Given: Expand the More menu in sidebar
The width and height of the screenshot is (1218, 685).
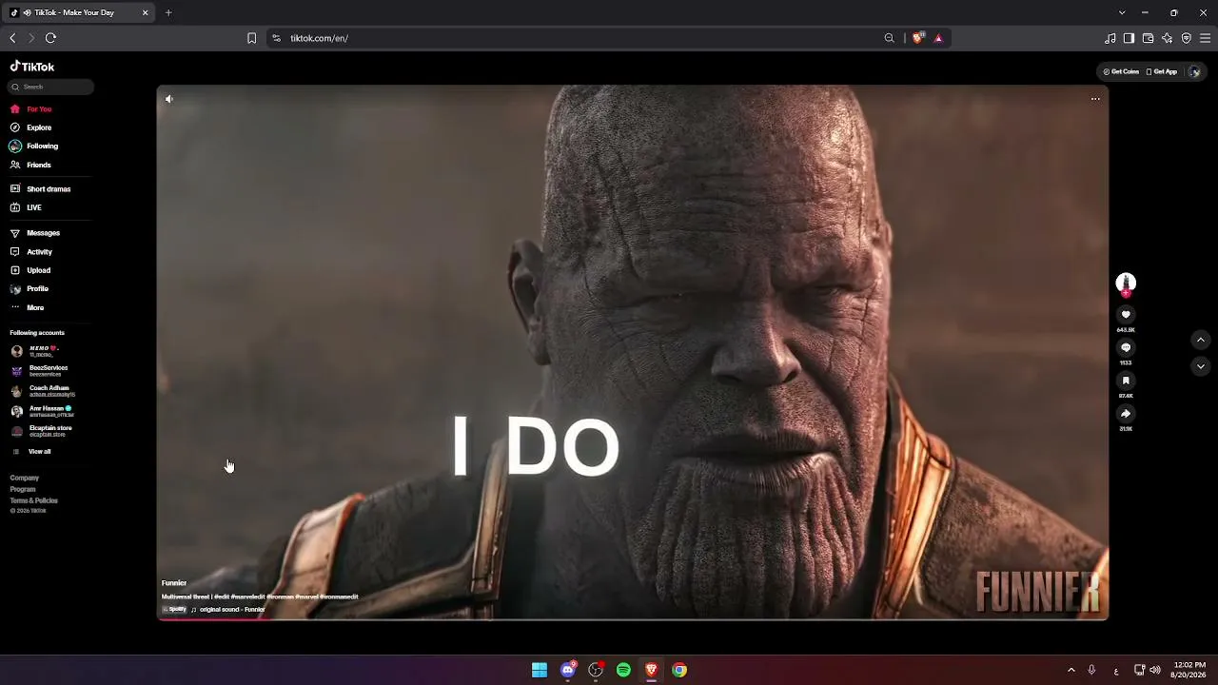Looking at the screenshot, I should coord(27,308).
